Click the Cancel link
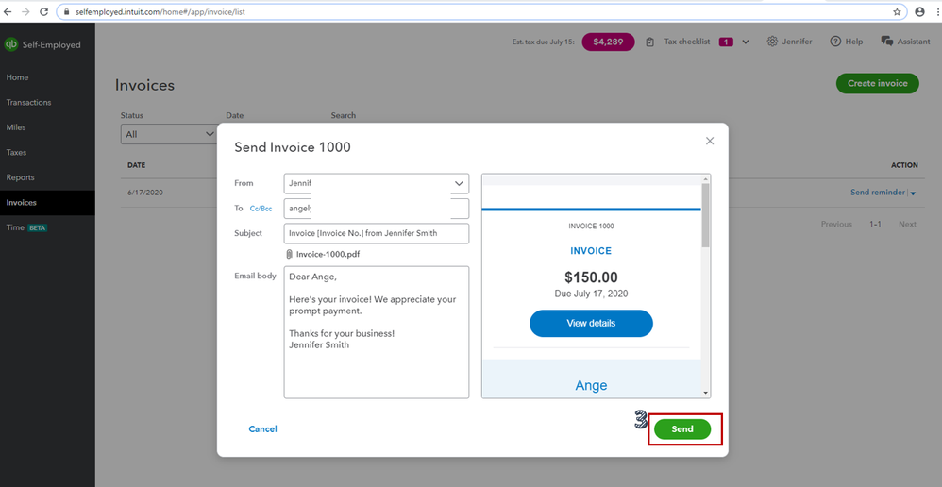 click(262, 428)
